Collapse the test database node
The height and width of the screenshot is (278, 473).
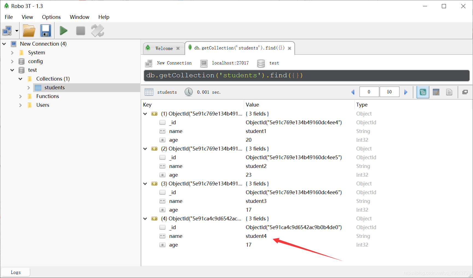[x=12, y=70]
